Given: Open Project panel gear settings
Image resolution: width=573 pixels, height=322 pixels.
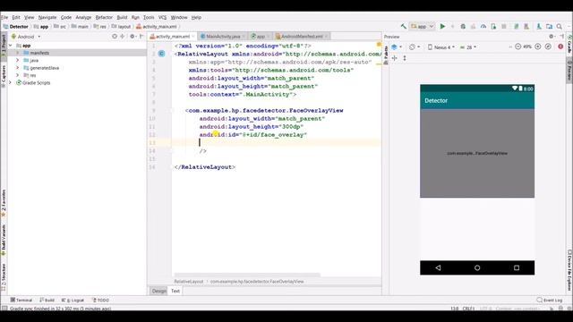Looking at the screenshot, I should tap(133, 37).
